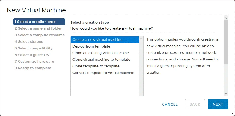
Task: Click the CANCEL button
Action: (x=170, y=104)
